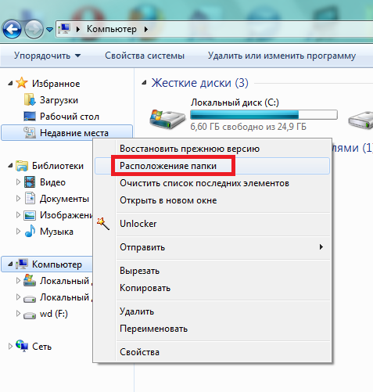Collapse the Библиотеки section
This screenshot has height=392, width=373.
(x=10, y=166)
